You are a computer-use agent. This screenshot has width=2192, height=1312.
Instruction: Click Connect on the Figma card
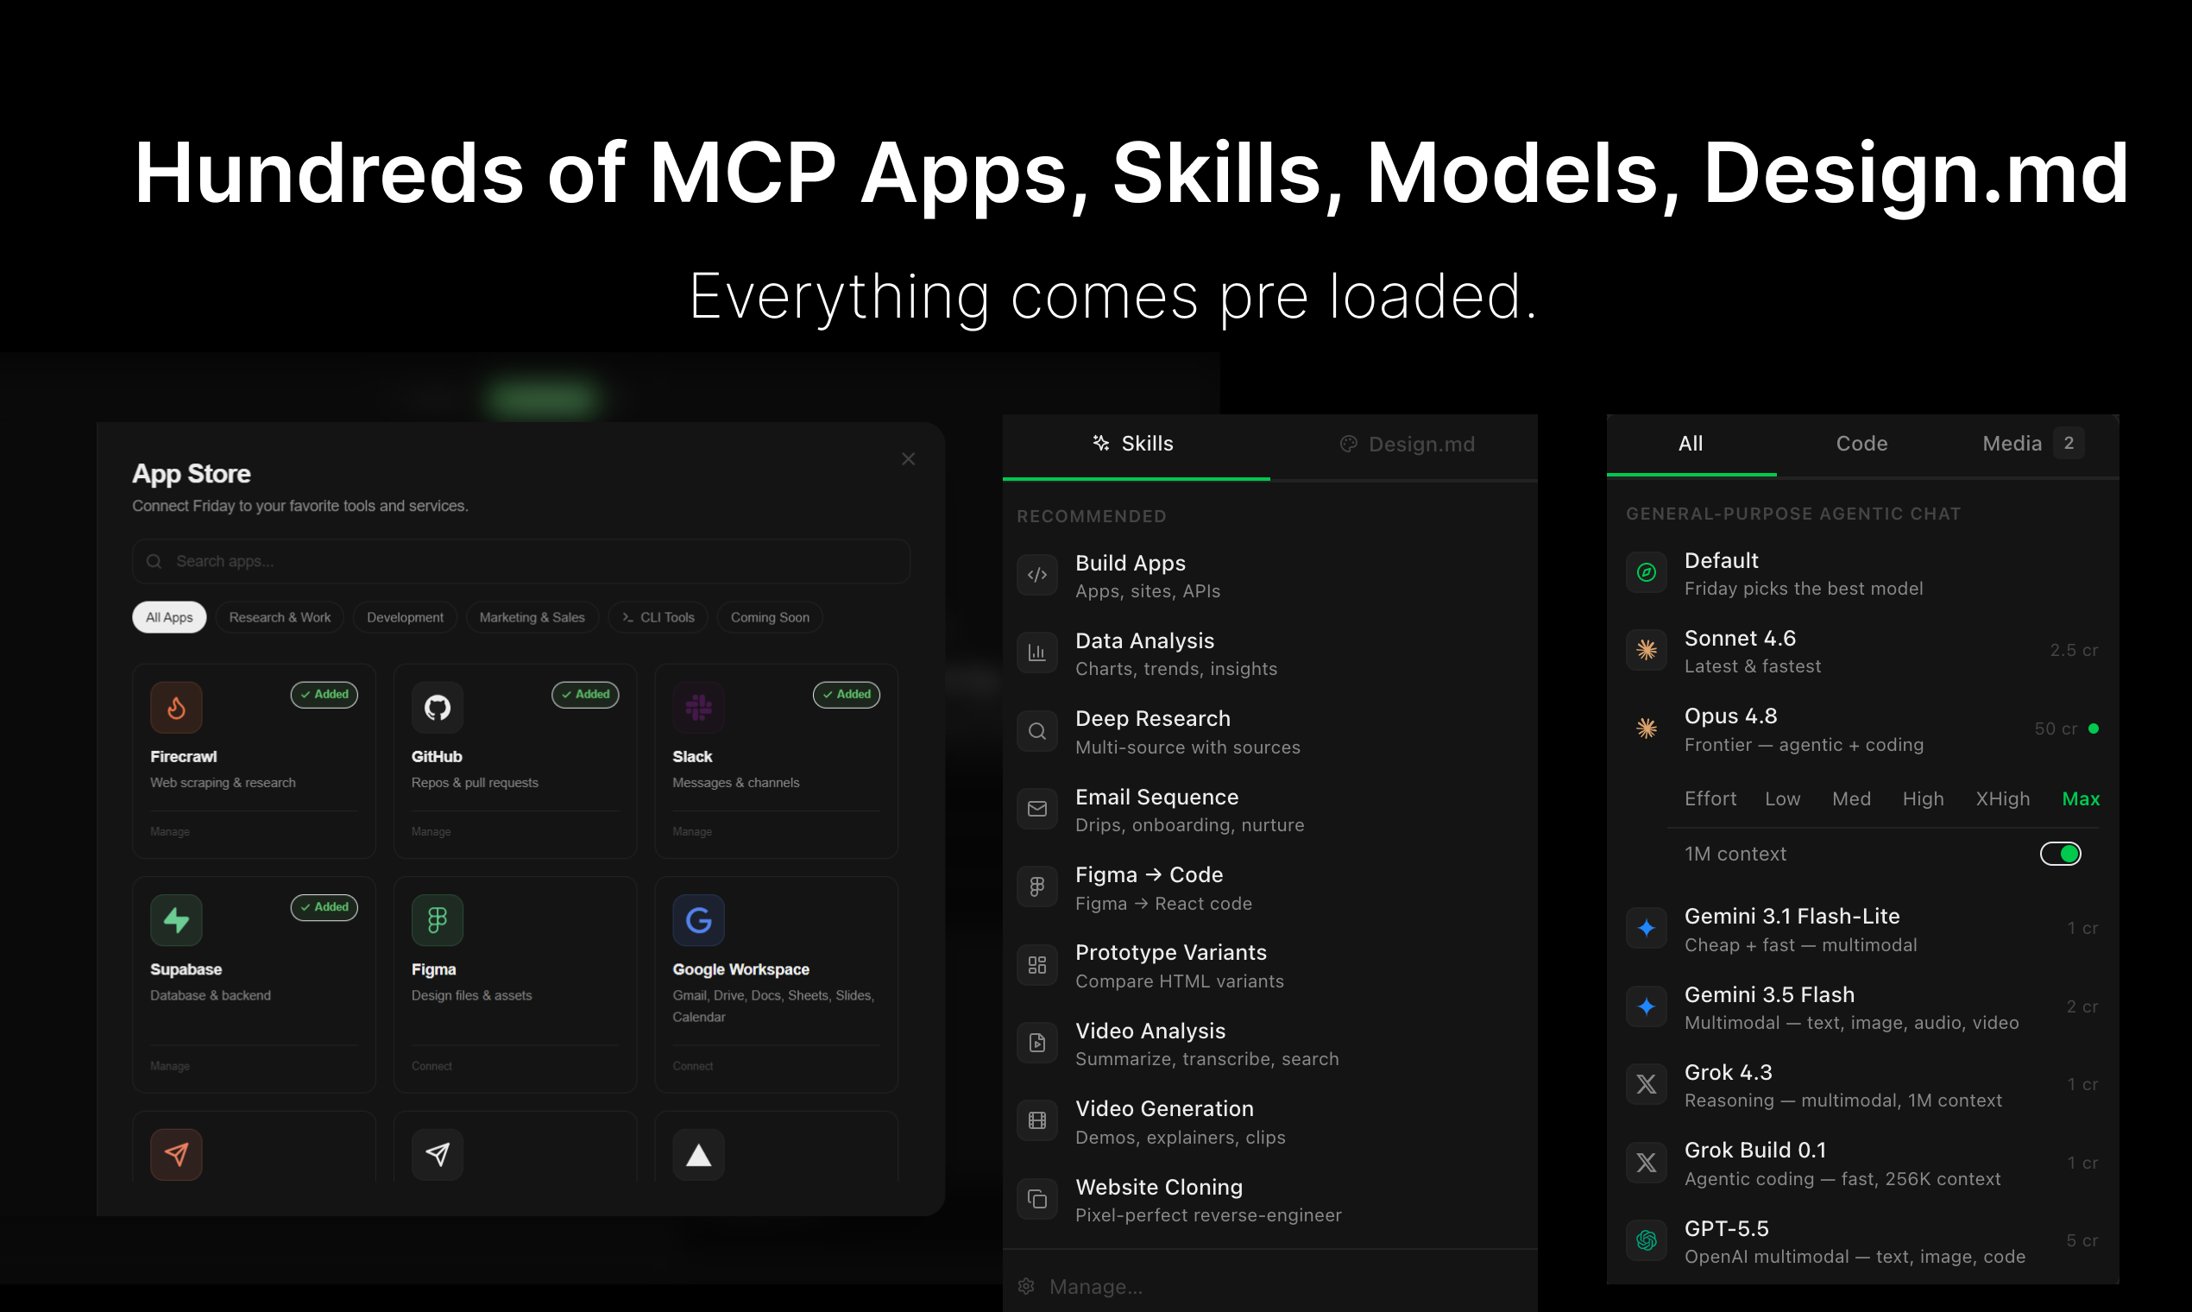click(x=431, y=1066)
